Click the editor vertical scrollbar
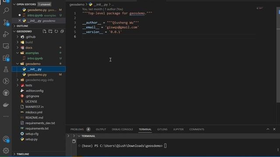280x157 pixels. (278, 55)
